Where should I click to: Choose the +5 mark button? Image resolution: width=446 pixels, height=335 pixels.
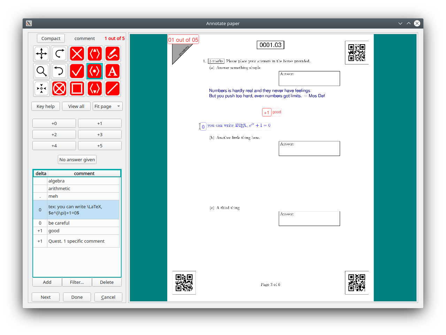pos(100,146)
